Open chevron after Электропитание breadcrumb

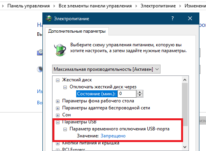pos(180,6)
